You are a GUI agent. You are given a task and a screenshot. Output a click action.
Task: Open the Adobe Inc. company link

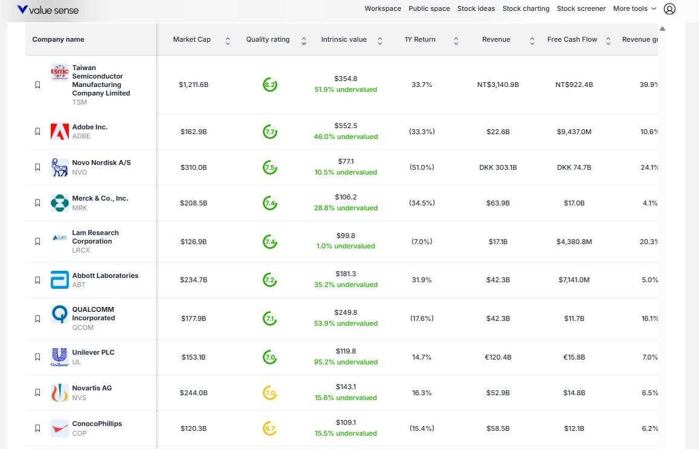pos(90,127)
